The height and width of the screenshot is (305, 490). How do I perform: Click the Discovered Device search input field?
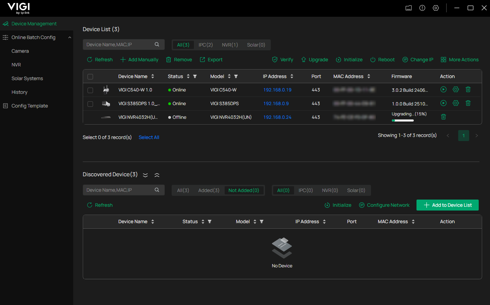pyautogui.click(x=118, y=190)
